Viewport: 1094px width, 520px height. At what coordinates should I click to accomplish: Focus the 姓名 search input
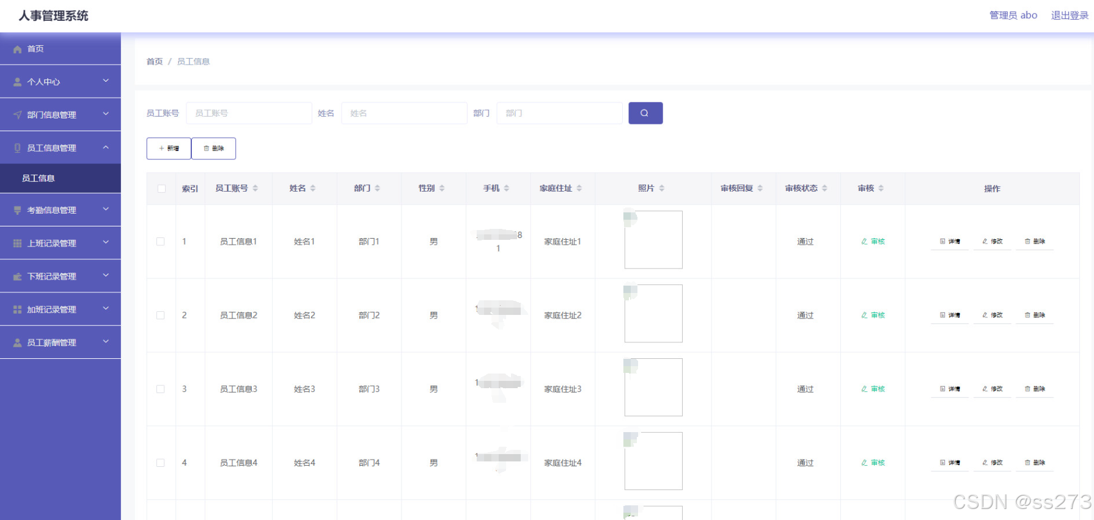(404, 113)
